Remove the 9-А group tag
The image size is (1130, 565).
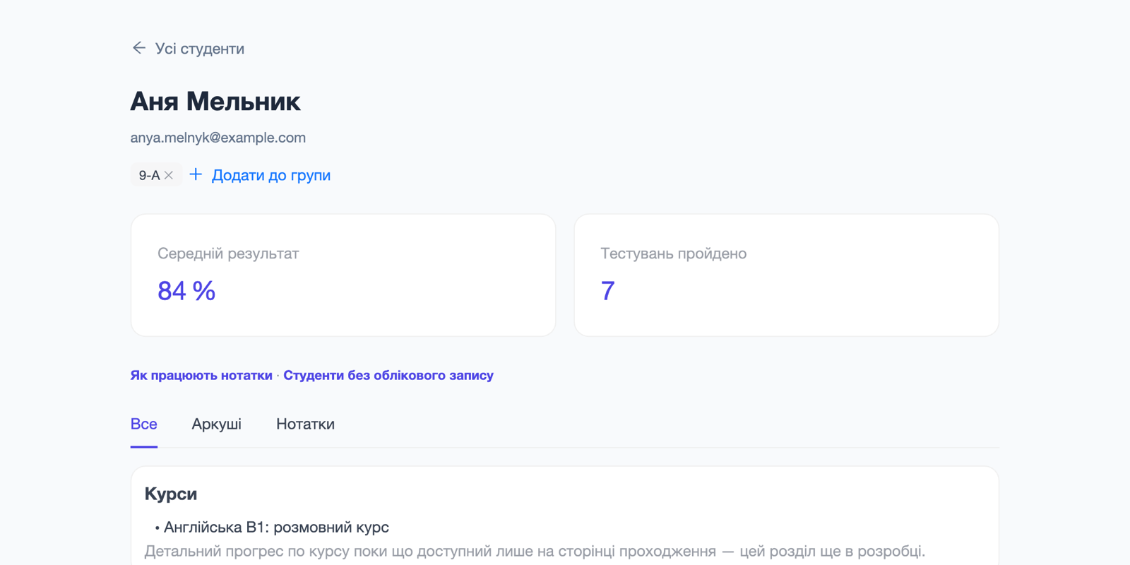[x=169, y=175]
